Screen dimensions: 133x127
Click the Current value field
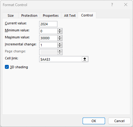48,24
